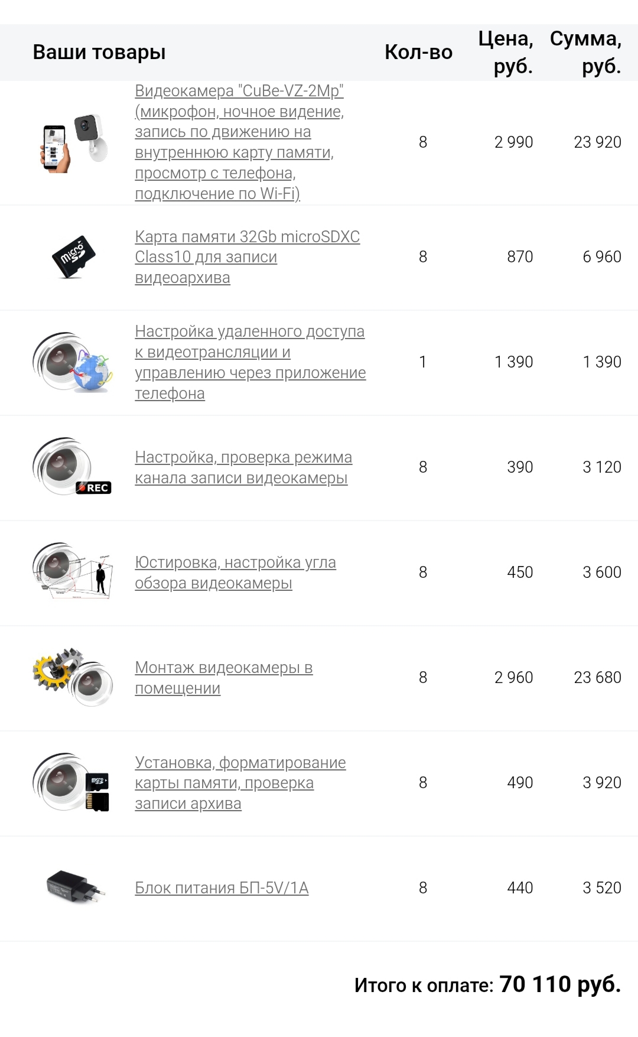Click the Кол-во column header

pos(418,52)
